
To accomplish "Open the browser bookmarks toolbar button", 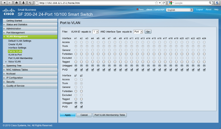I will pos(30,3).
